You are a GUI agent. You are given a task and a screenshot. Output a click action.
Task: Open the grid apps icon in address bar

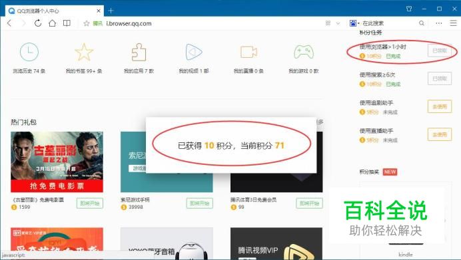(x=328, y=23)
